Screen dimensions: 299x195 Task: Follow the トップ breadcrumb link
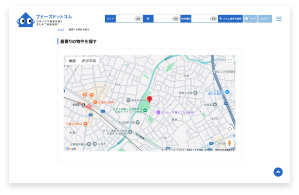pos(61,30)
